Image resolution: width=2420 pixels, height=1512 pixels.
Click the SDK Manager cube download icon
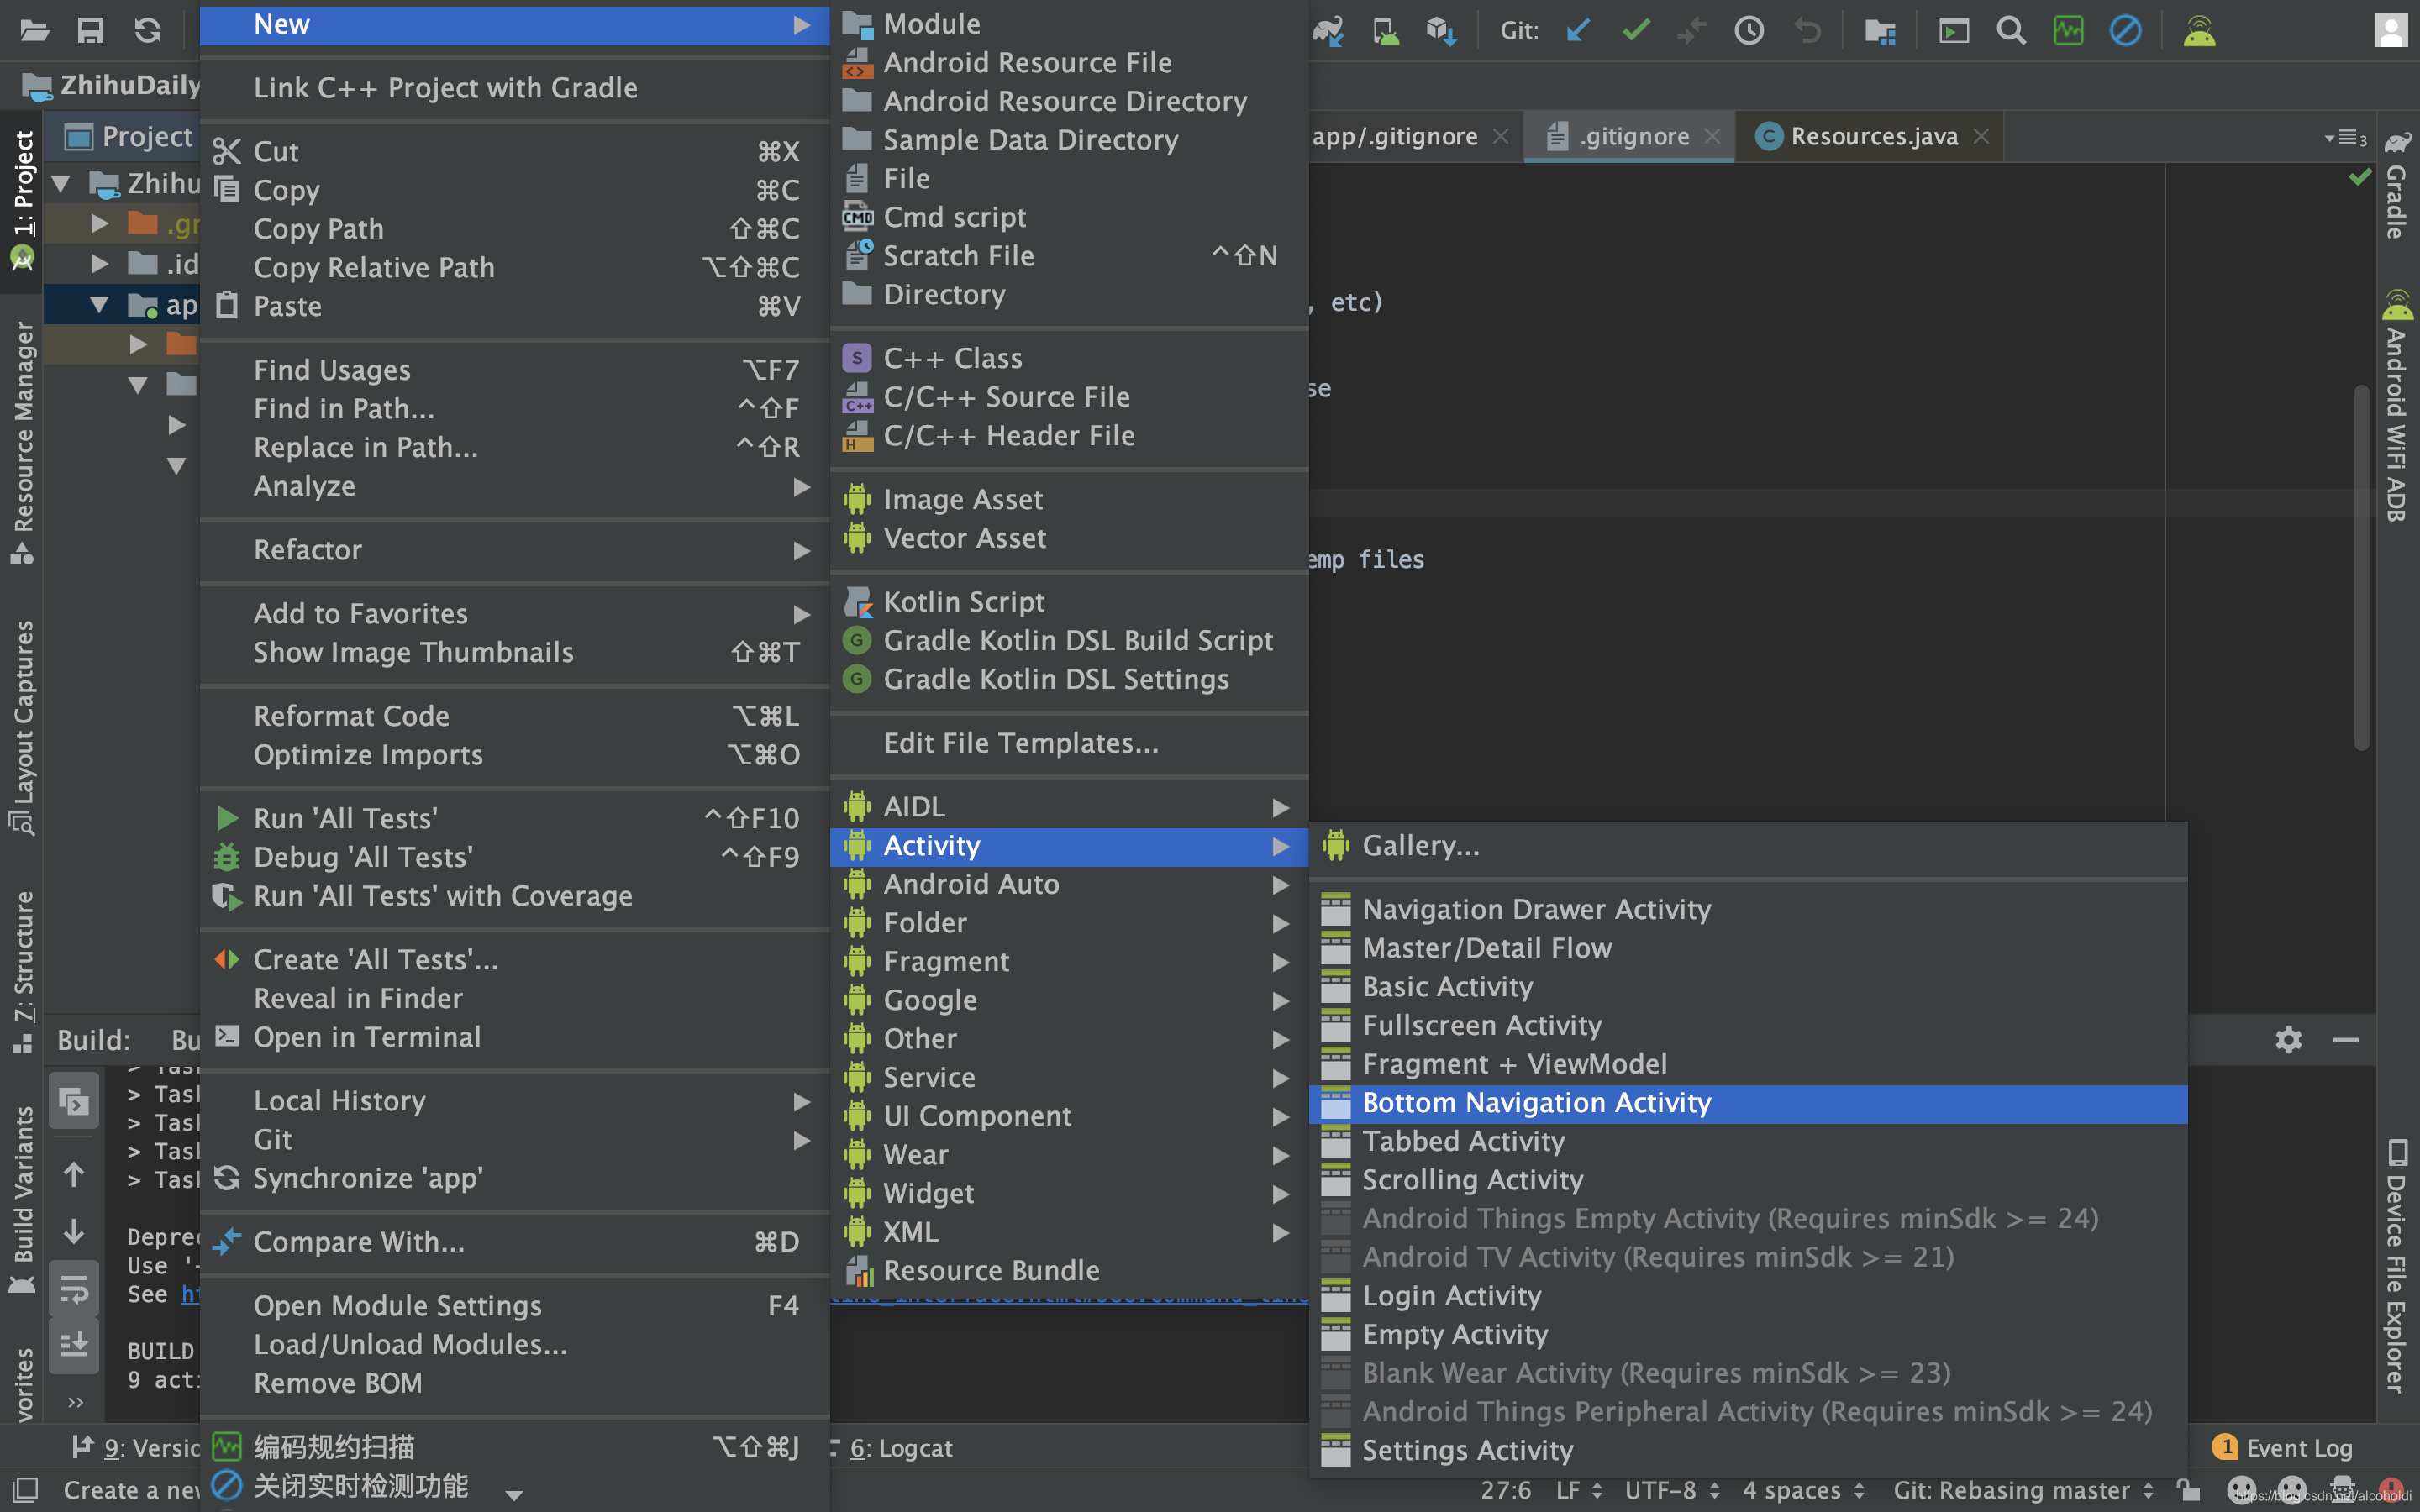(1441, 31)
